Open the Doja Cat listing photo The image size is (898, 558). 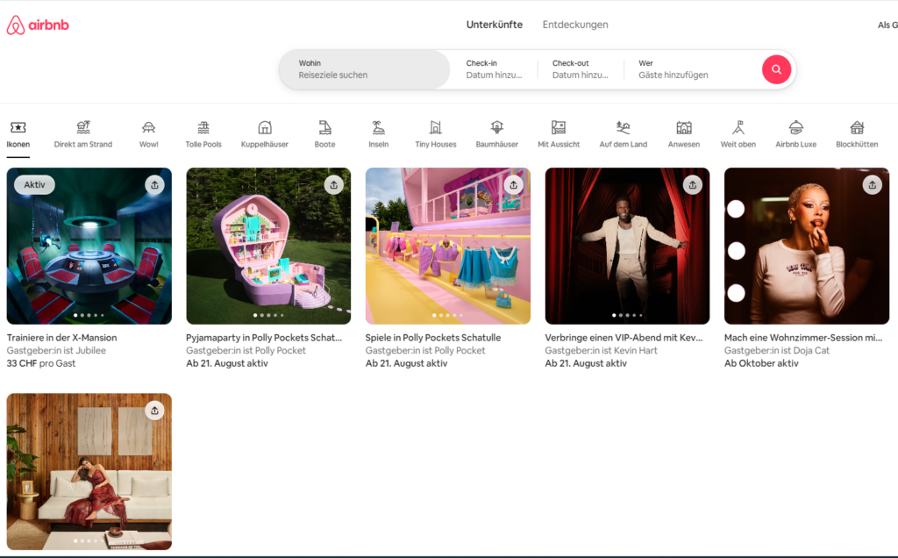coord(807,247)
